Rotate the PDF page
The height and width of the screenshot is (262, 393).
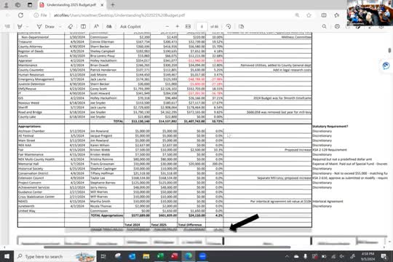click(x=228, y=26)
